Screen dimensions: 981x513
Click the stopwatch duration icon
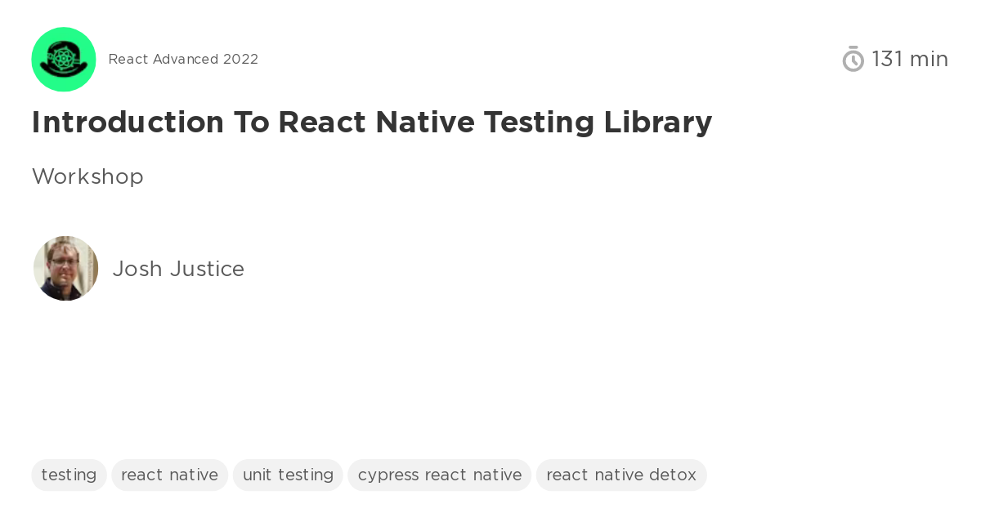[x=853, y=60]
